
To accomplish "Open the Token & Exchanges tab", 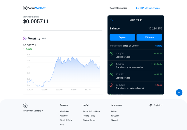I will pyautogui.click(x=118, y=8).
